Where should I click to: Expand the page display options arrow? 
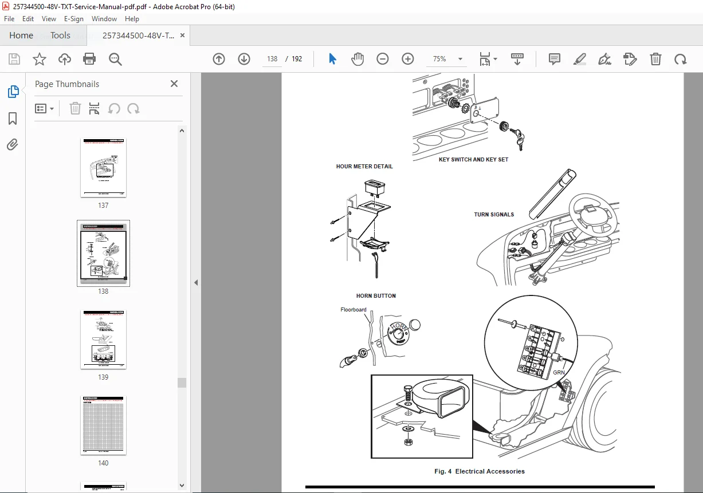pos(495,58)
